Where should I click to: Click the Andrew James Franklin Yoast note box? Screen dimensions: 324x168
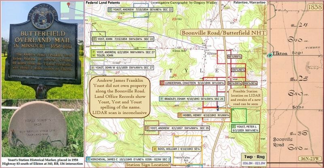120,97
